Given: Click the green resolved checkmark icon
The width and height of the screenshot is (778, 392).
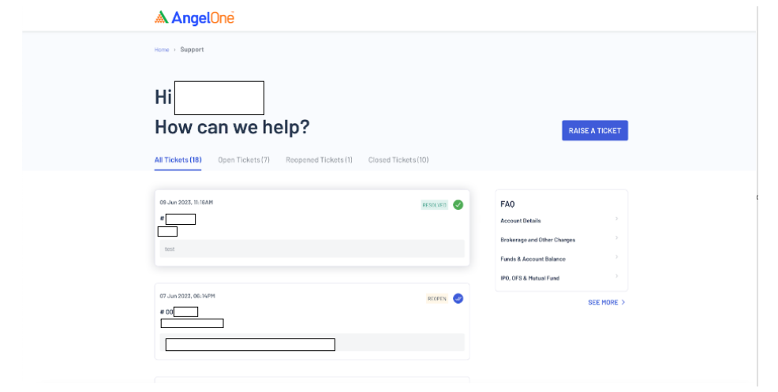Looking at the screenshot, I should [x=458, y=205].
